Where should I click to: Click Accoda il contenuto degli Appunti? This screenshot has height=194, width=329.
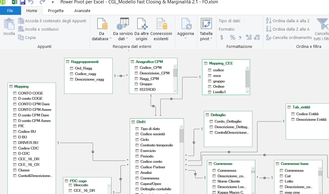point(52,21)
